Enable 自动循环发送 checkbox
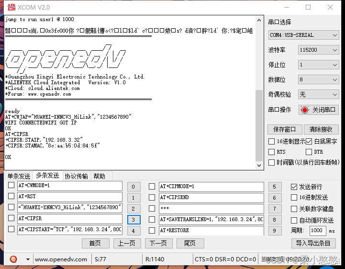Viewport: 345px width, 269px height. point(294,220)
